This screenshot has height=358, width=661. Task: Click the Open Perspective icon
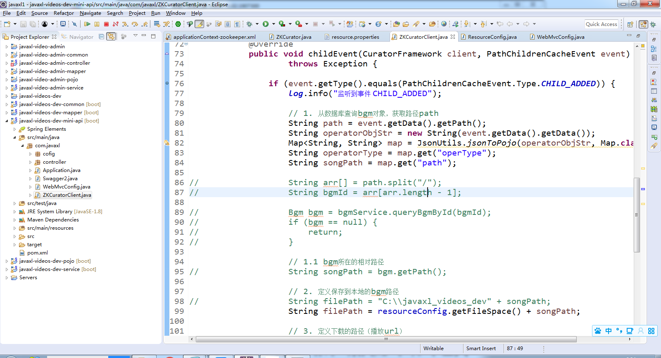630,24
